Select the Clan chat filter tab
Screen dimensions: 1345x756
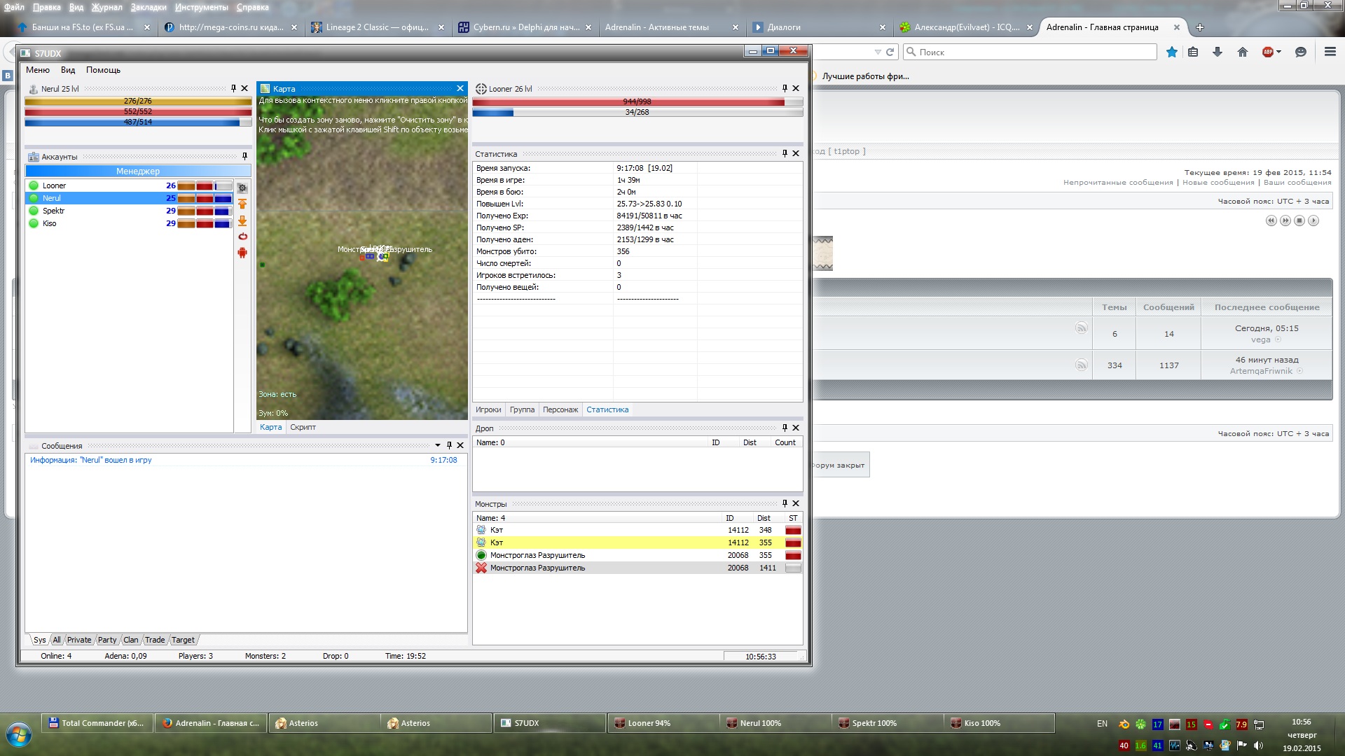(131, 640)
